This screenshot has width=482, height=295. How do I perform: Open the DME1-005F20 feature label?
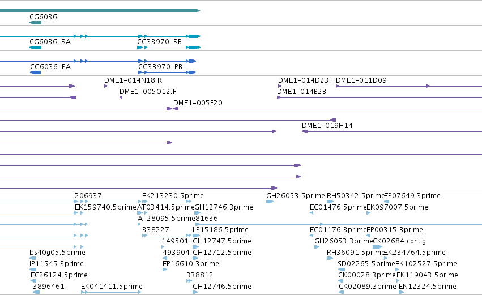click(x=198, y=103)
